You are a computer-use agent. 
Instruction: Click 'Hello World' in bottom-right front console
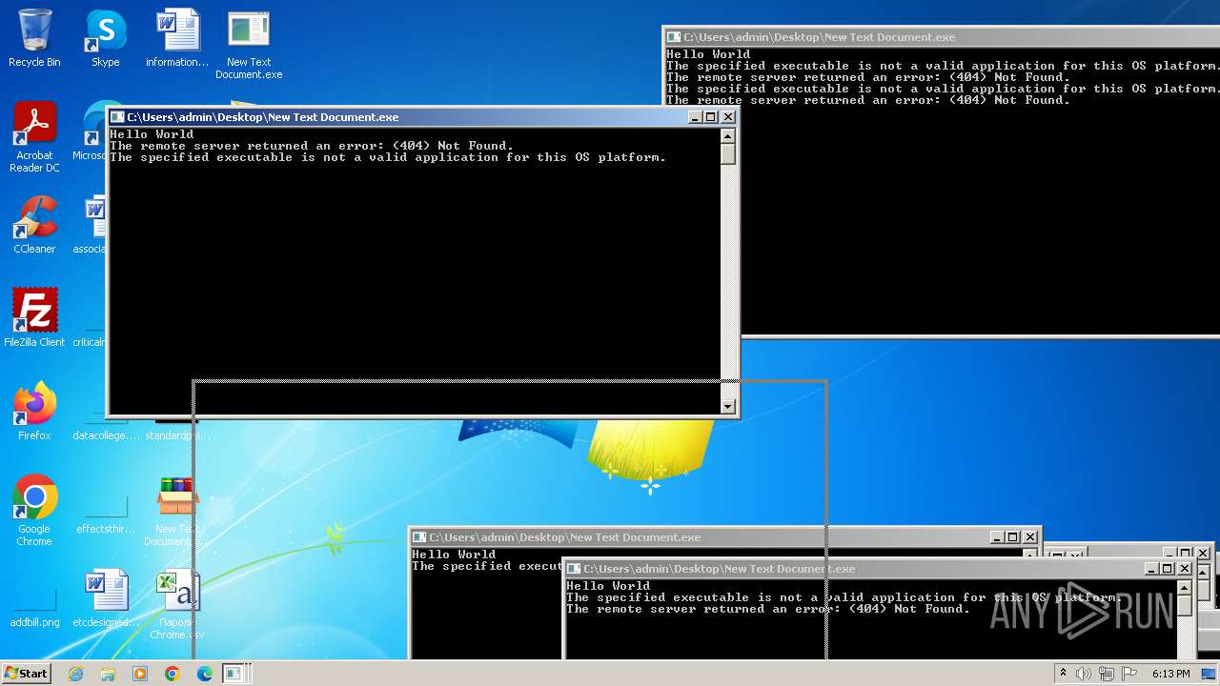(x=608, y=586)
